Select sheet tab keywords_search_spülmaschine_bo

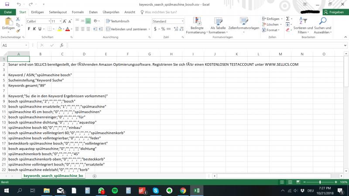click(x=53, y=176)
